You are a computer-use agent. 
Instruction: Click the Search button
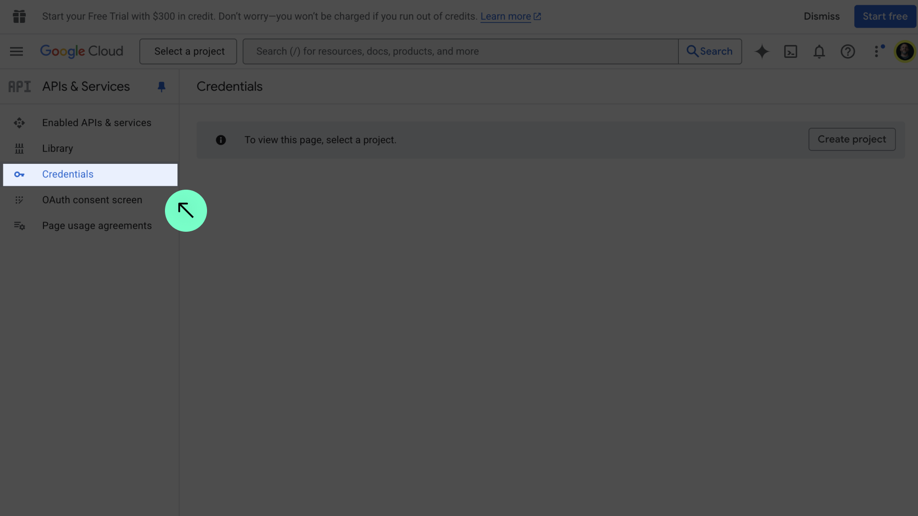coord(710,51)
